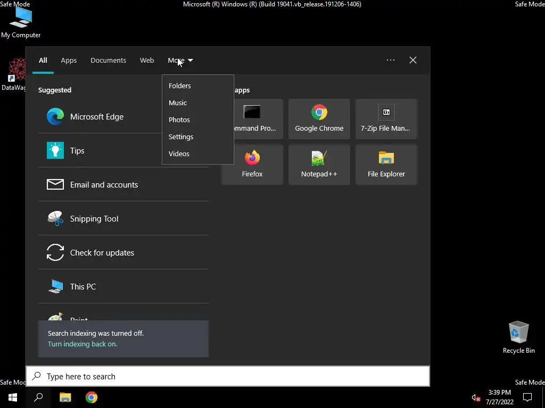Launch the Firefox top app tile
The height and width of the screenshot is (408, 545).
pos(252,165)
